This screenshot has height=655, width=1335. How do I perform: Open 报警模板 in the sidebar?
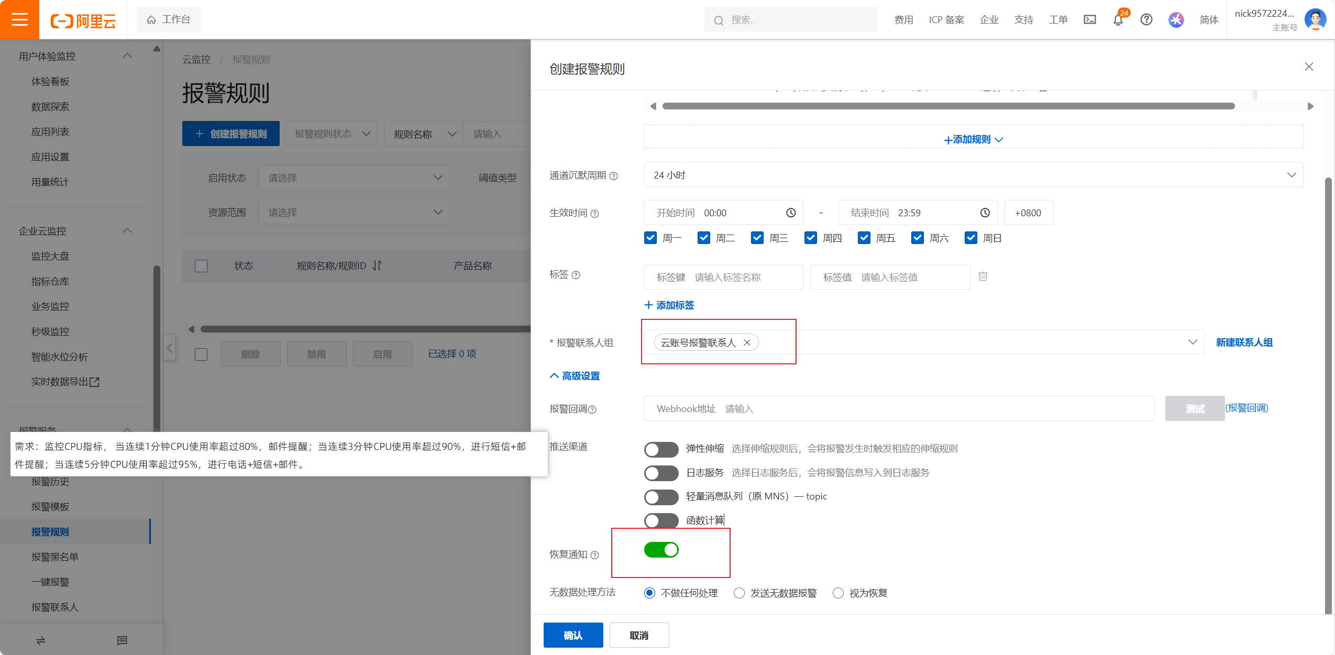click(50, 506)
